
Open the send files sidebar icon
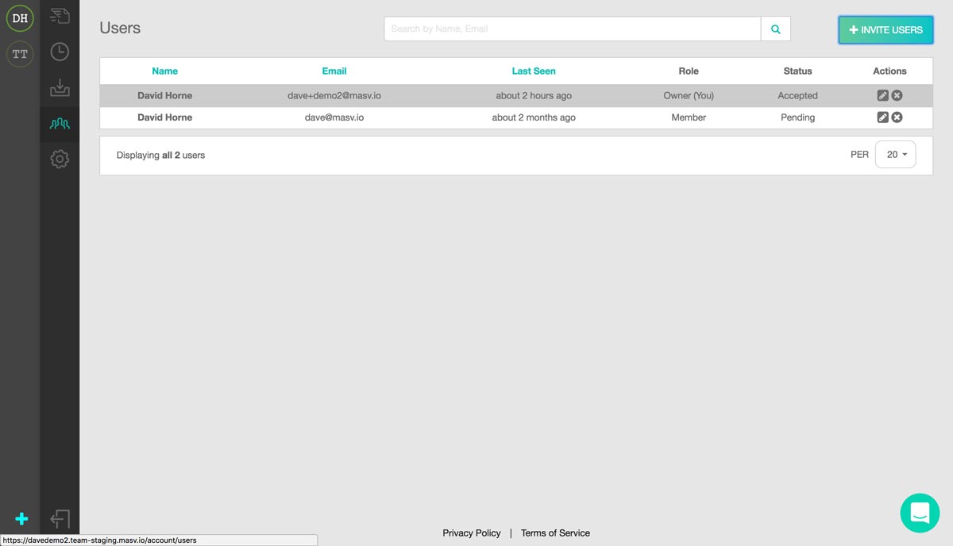click(x=60, y=15)
